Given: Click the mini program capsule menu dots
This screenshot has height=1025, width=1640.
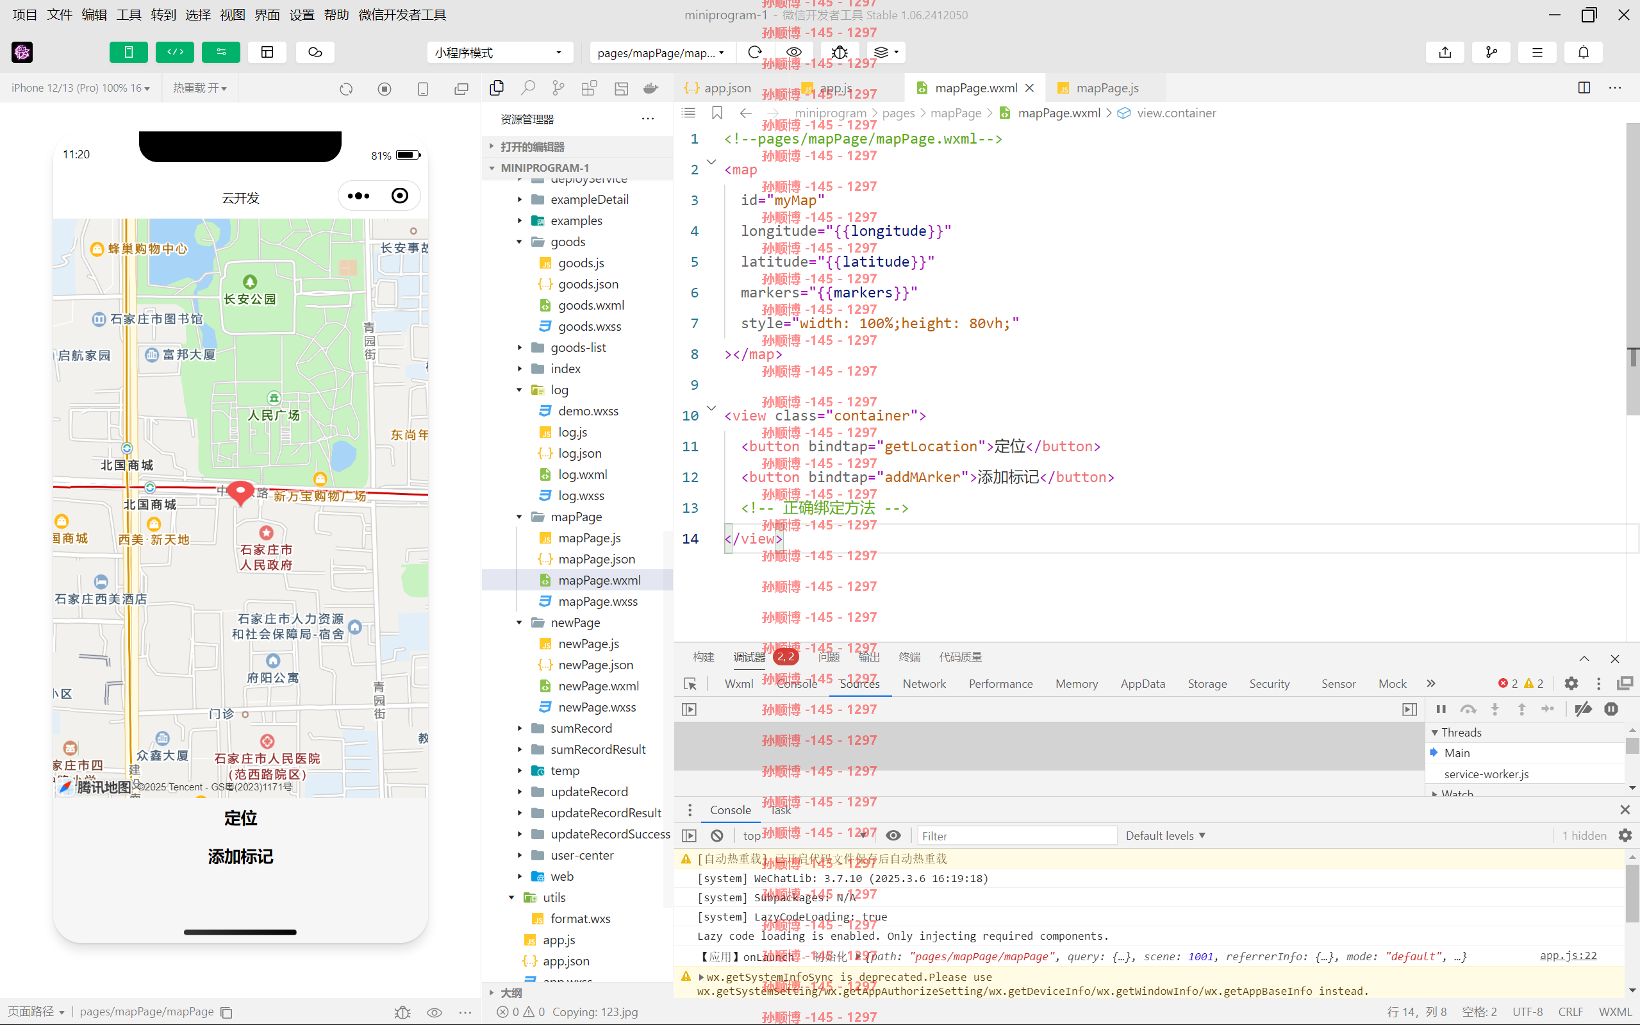Looking at the screenshot, I should pyautogui.click(x=358, y=196).
